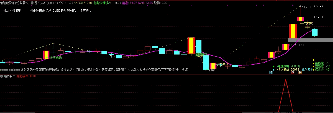Click the 榜 ranking badge icon
333x113 pixels.
pyautogui.click(x=300, y=73)
